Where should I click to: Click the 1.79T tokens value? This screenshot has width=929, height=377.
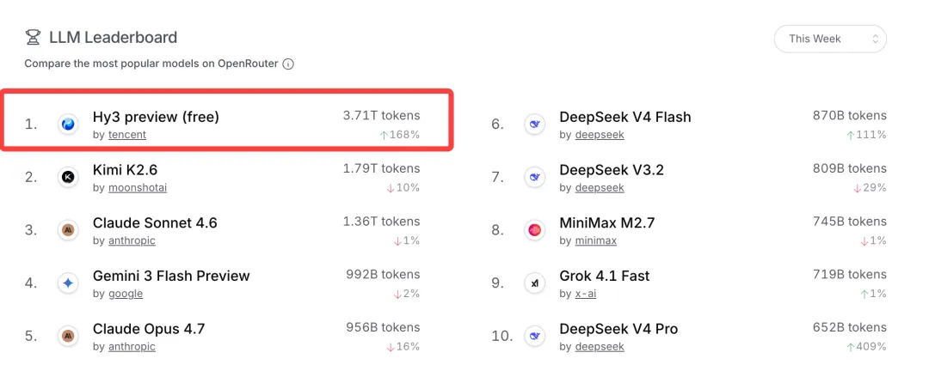click(381, 168)
